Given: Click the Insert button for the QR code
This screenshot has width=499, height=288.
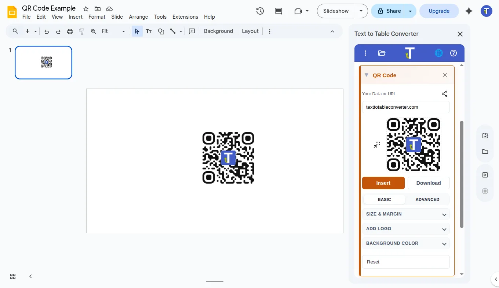Looking at the screenshot, I should tap(383, 183).
